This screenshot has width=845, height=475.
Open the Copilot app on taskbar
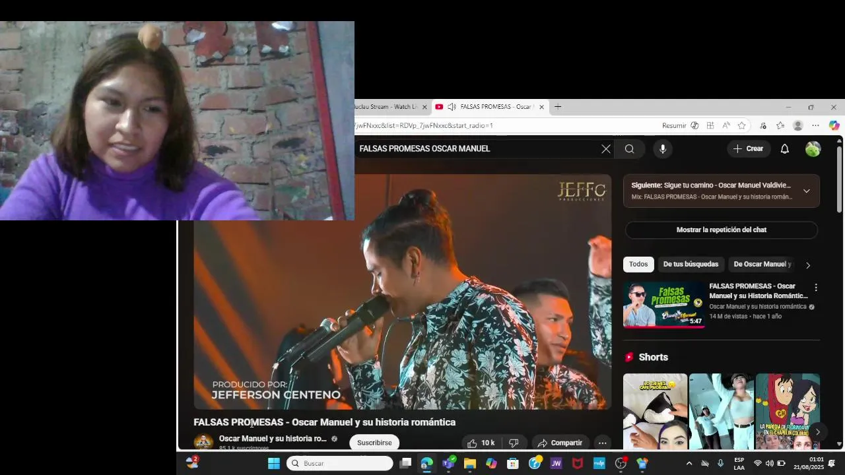pyautogui.click(x=492, y=463)
